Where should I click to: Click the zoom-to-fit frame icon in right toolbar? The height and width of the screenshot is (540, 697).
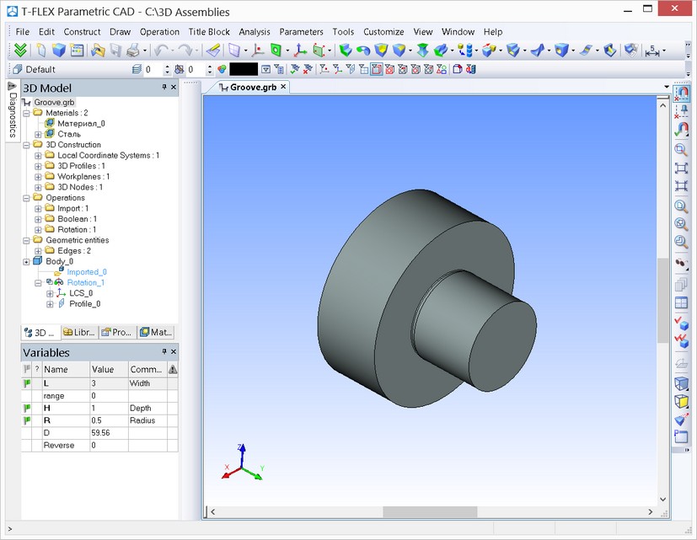681,168
